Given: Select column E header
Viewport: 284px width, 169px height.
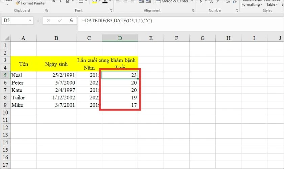Looking at the screenshot, I should pyautogui.click(x=151, y=38).
